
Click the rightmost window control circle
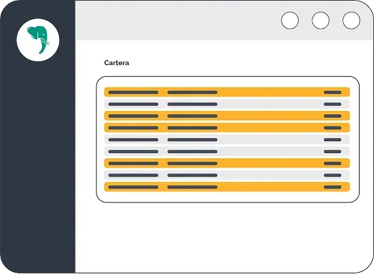tap(351, 20)
